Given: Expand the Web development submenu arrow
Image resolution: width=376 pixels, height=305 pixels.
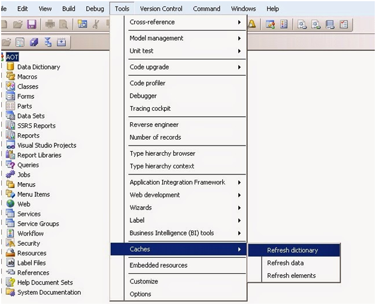Looking at the screenshot, I should [239, 195].
